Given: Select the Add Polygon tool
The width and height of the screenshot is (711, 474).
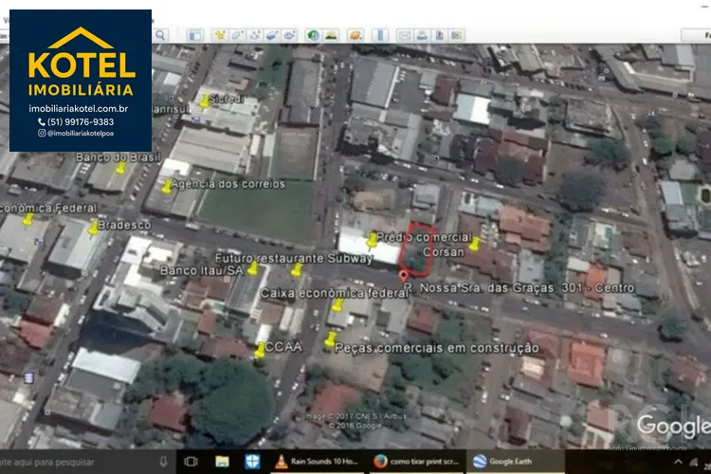Looking at the screenshot, I should [x=237, y=35].
